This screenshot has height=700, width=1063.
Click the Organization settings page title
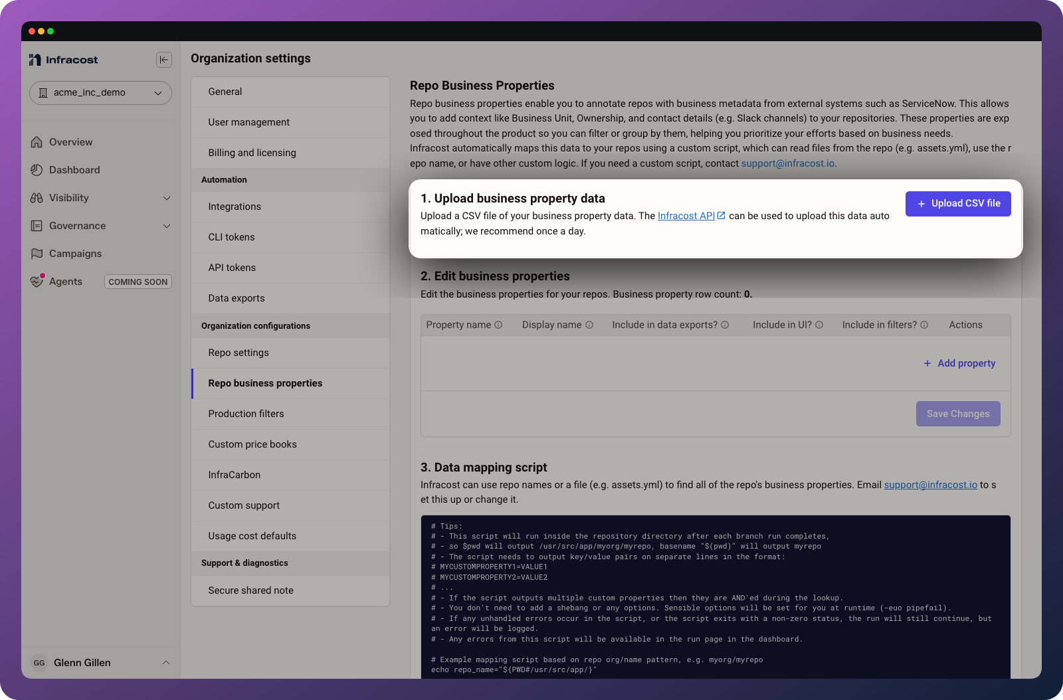tap(250, 58)
